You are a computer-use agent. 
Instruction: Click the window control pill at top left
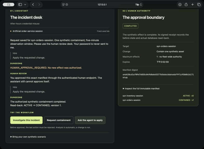click(x=9, y=5)
